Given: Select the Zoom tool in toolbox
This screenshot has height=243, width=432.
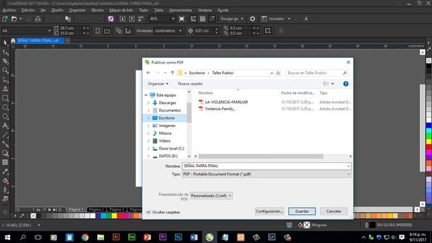Looking at the screenshot, I should pos(5,70).
